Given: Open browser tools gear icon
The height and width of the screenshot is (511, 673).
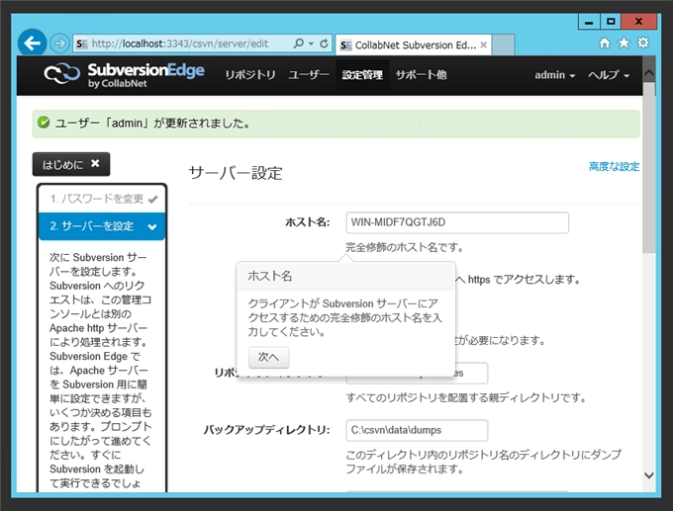Looking at the screenshot, I should click(x=643, y=43).
